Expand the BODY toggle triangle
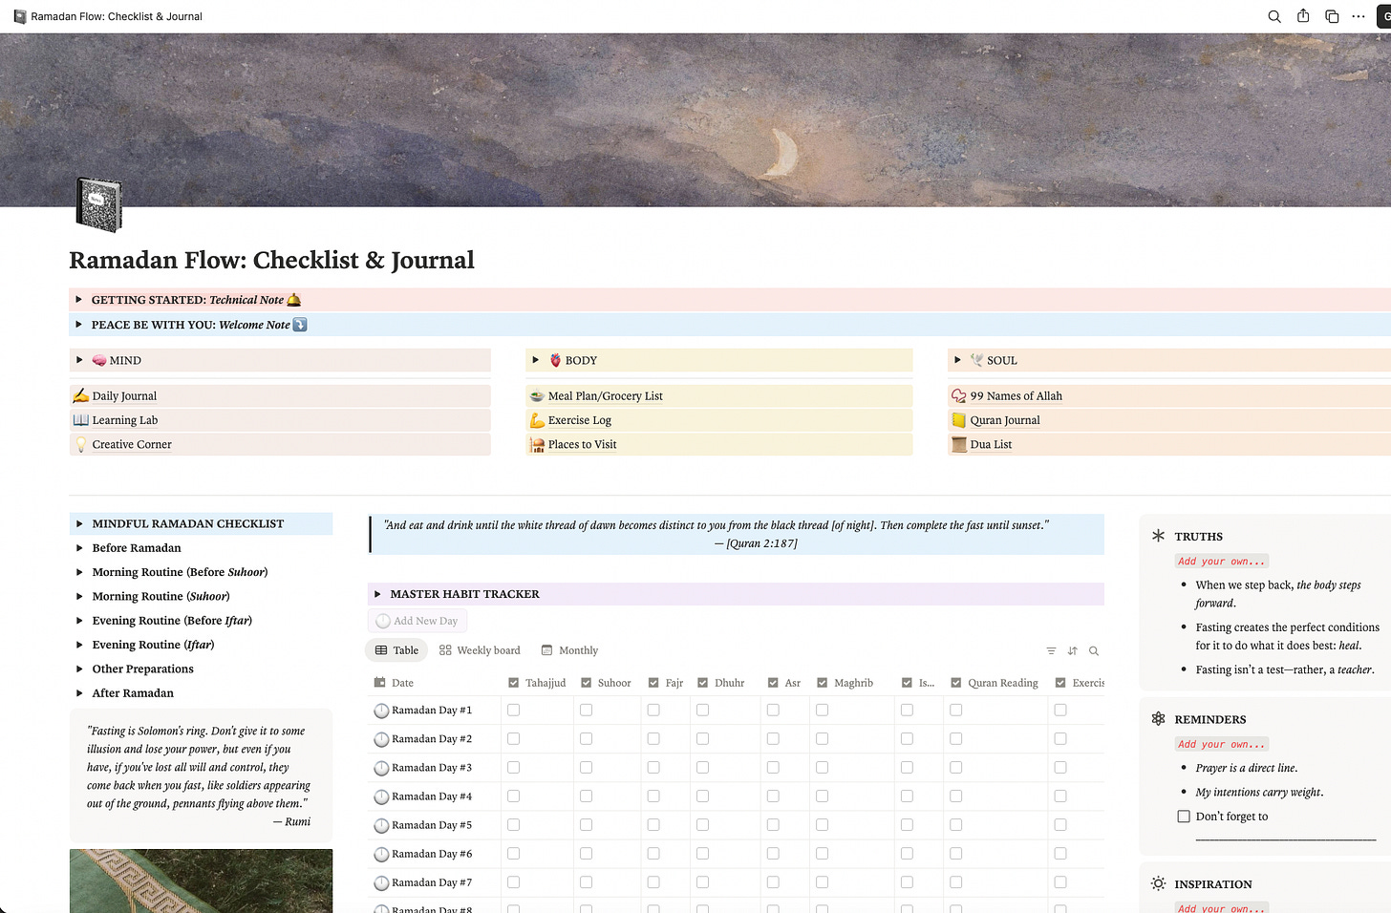 tap(535, 360)
